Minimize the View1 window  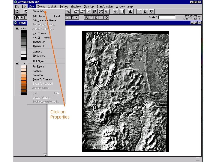tap(192, 23)
